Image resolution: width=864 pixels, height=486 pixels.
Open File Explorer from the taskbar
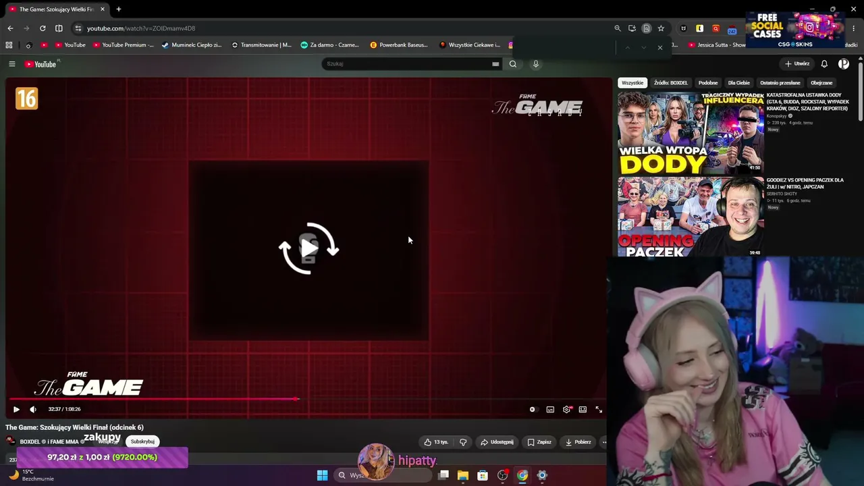click(x=463, y=475)
